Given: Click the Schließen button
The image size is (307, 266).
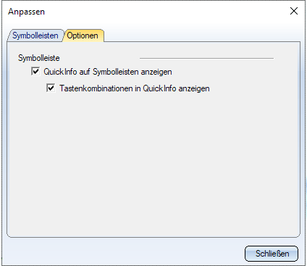Looking at the screenshot, I should click(x=272, y=254).
